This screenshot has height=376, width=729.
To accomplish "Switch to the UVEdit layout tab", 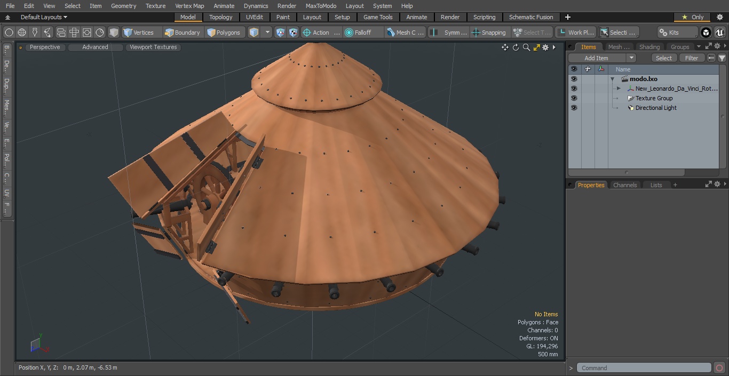I will [x=255, y=17].
